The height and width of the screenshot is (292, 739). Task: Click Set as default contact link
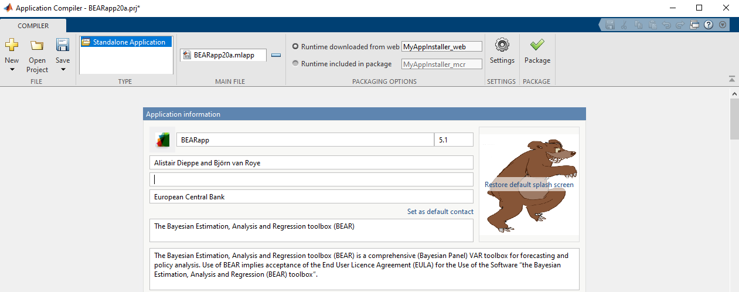point(440,212)
